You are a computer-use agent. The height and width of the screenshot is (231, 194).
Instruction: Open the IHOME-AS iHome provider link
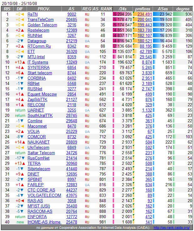tap(44, 222)
